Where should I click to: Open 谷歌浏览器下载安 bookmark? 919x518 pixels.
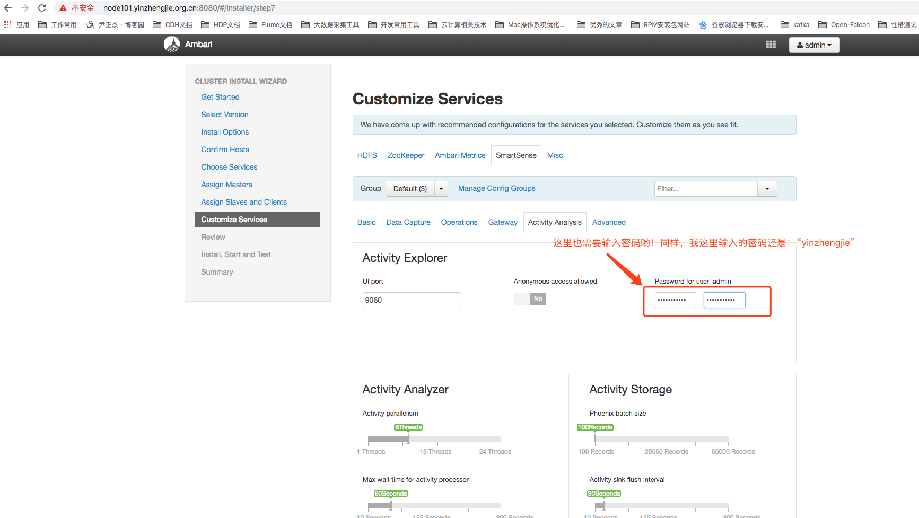[x=734, y=24]
